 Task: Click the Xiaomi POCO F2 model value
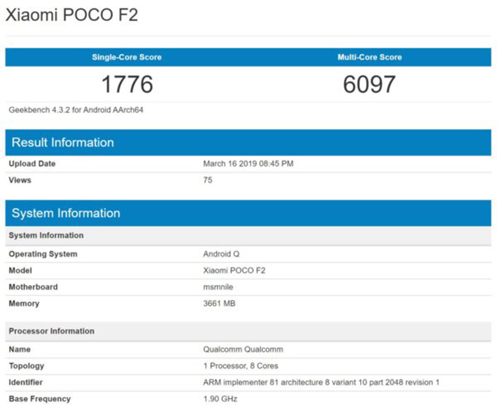[234, 271]
